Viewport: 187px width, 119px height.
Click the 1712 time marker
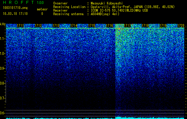pos(38,26)
